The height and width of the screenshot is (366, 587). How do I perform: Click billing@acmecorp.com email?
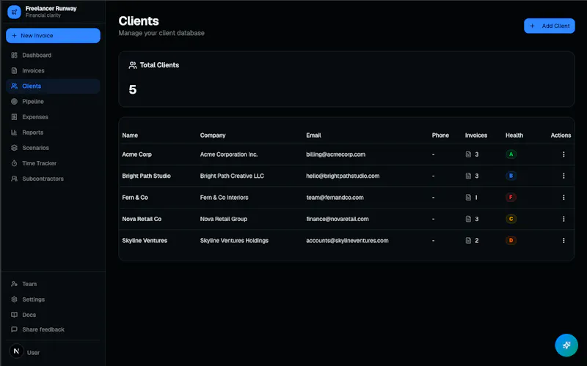point(335,154)
